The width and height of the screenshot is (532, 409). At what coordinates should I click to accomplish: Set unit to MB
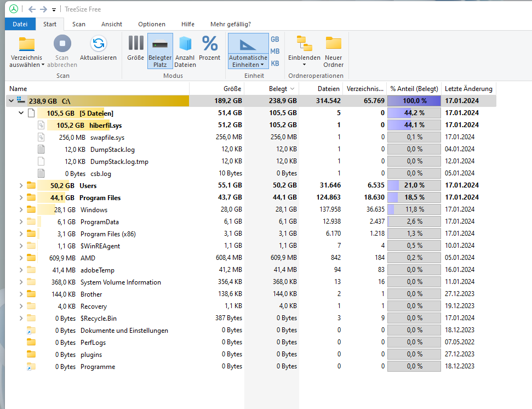275,51
